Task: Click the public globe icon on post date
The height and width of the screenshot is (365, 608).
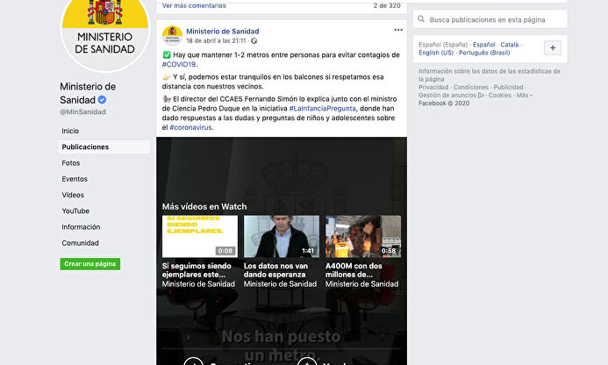Action: 254,40
